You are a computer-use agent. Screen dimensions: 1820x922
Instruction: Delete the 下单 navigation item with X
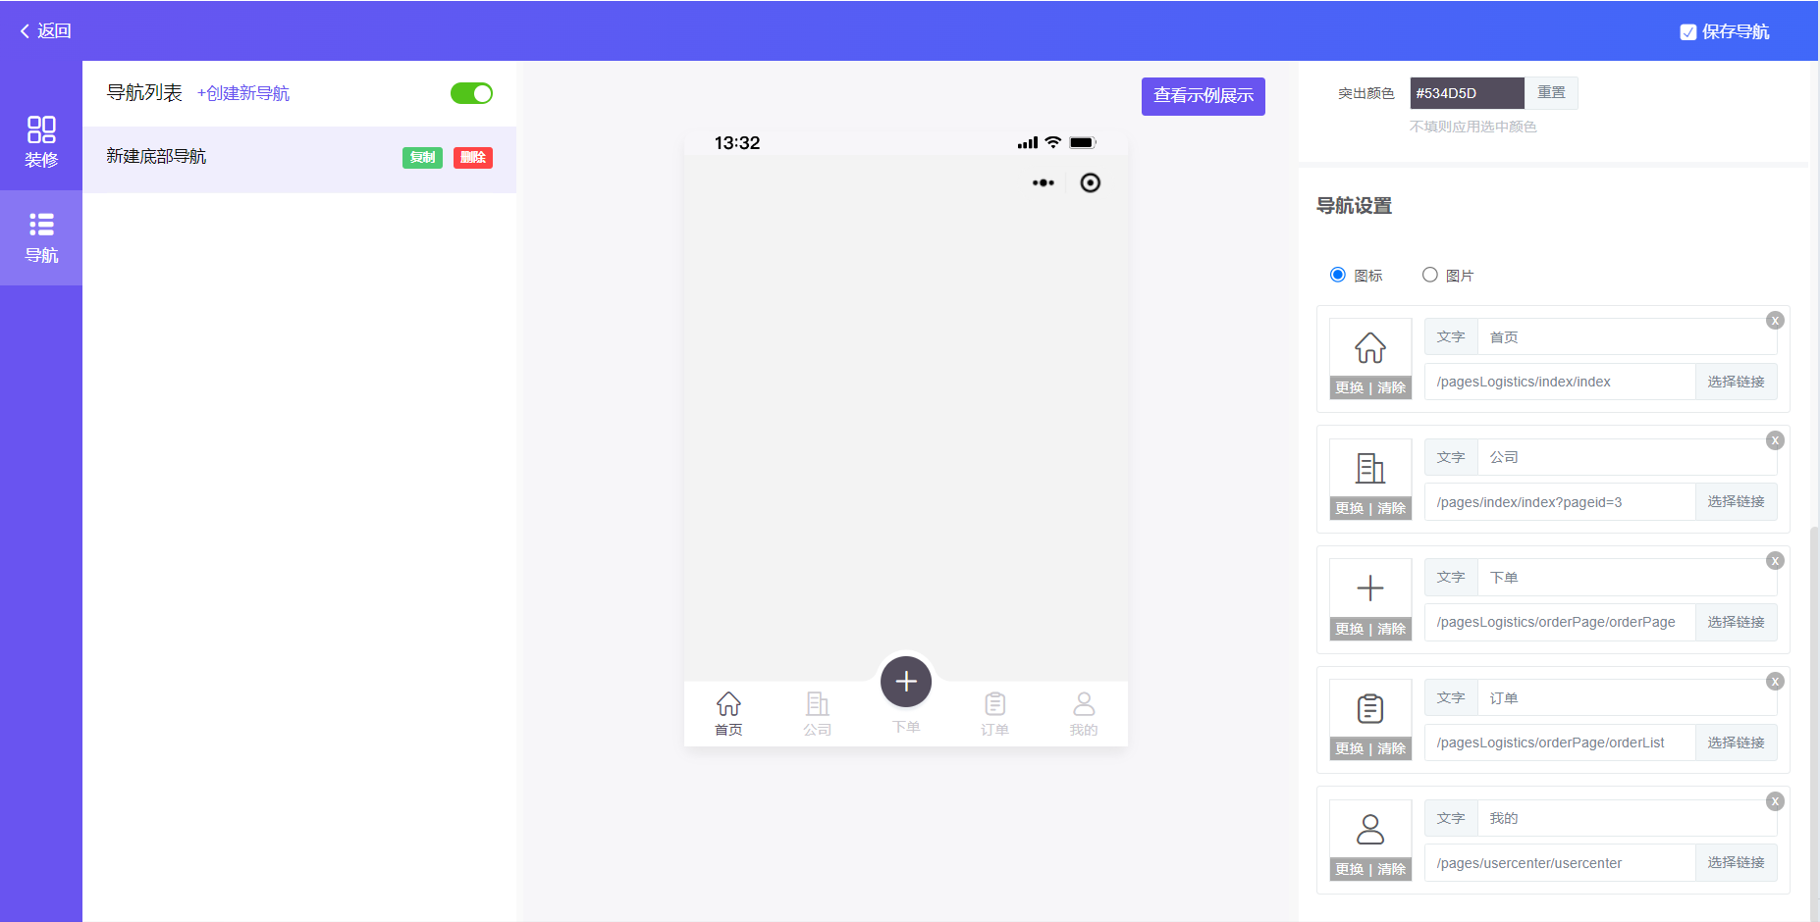tap(1774, 561)
